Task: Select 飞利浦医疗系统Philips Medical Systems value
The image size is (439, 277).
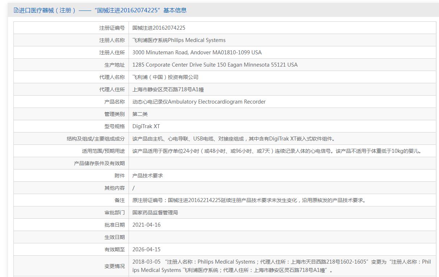Action: click(x=179, y=40)
